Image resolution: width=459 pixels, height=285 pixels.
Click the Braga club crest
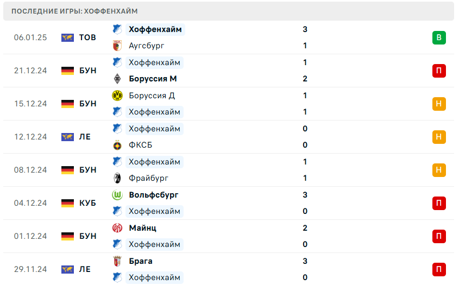tap(117, 261)
